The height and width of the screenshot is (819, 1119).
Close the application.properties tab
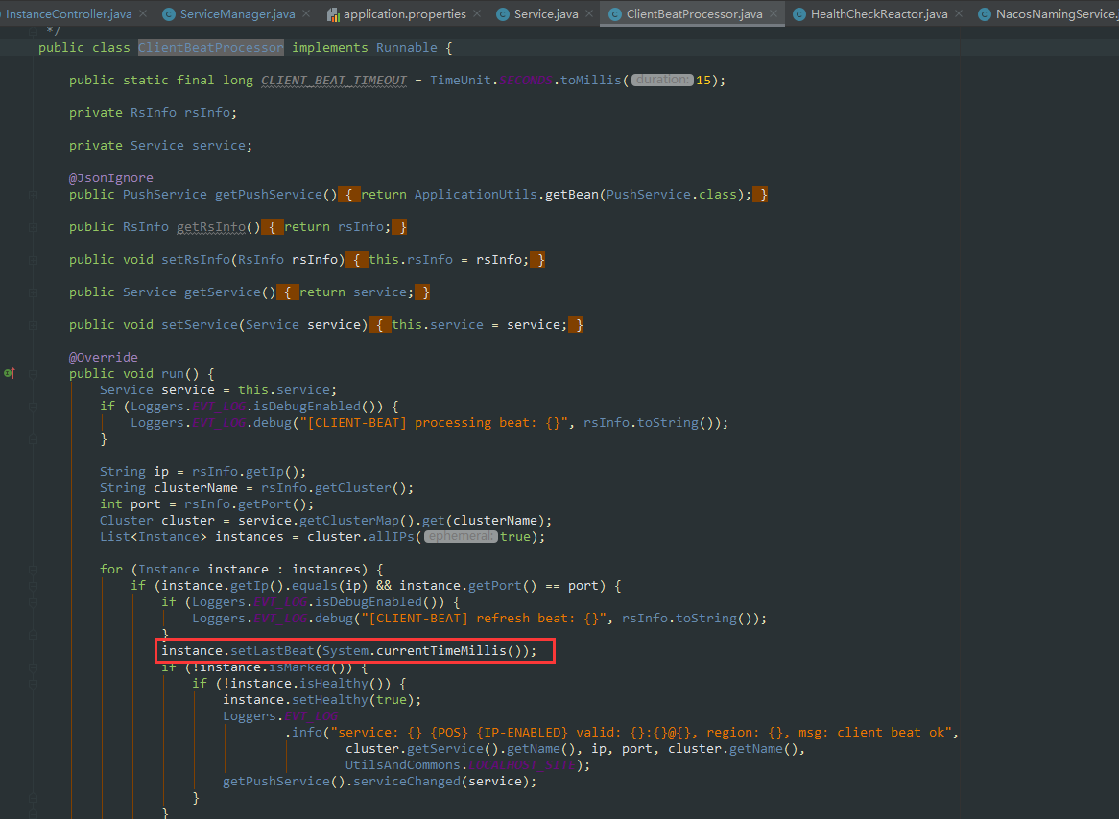(477, 13)
